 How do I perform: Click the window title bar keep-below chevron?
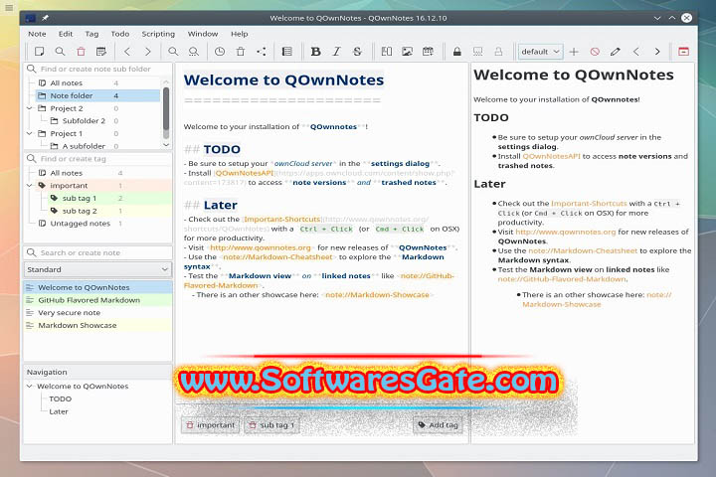(657, 18)
